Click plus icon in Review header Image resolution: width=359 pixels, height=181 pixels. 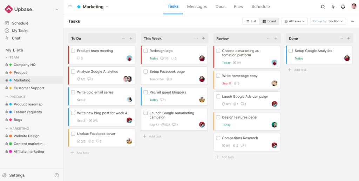(x=276, y=39)
